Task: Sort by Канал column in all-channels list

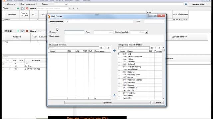Action: [x=138, y=51]
